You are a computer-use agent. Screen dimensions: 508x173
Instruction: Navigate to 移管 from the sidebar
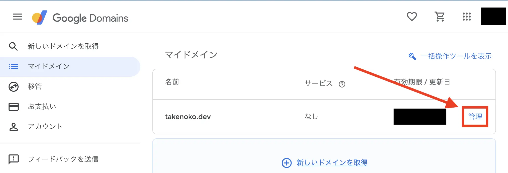point(35,86)
